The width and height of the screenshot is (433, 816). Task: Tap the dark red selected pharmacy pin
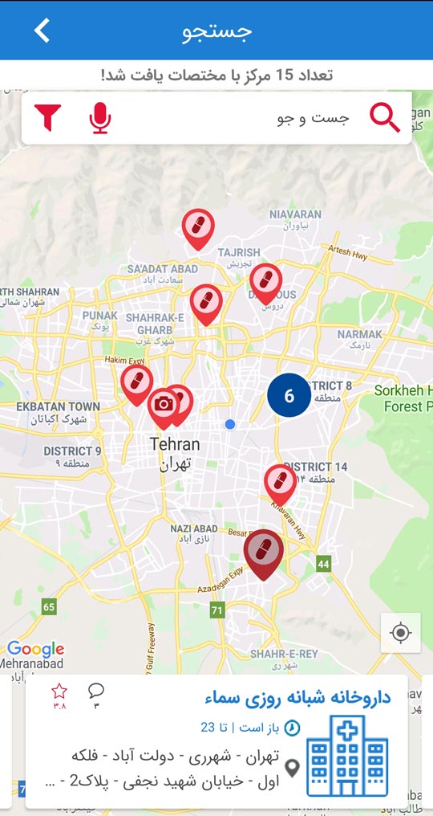click(264, 554)
